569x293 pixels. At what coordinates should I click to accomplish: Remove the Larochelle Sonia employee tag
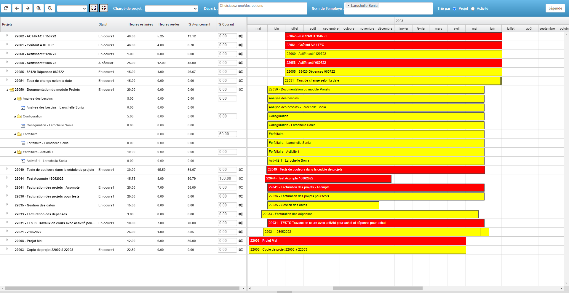[x=349, y=6]
